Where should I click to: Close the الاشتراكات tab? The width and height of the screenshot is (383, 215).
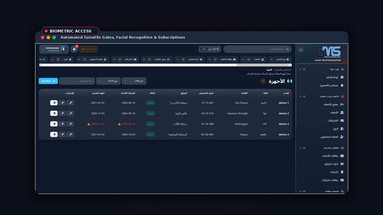click(x=115, y=59)
